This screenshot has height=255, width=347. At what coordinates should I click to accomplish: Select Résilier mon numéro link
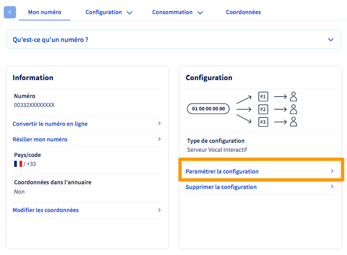[40, 140]
